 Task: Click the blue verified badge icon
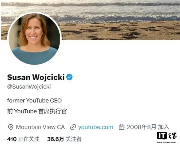click(x=69, y=77)
